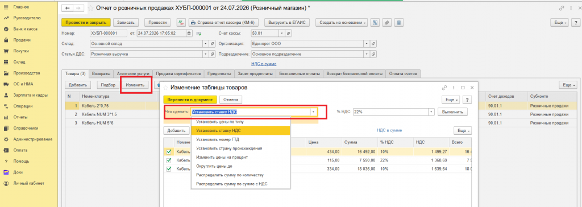Click Выгрузить в ЕГАИС button
Viewport: 582px width, 207px height.
click(287, 22)
